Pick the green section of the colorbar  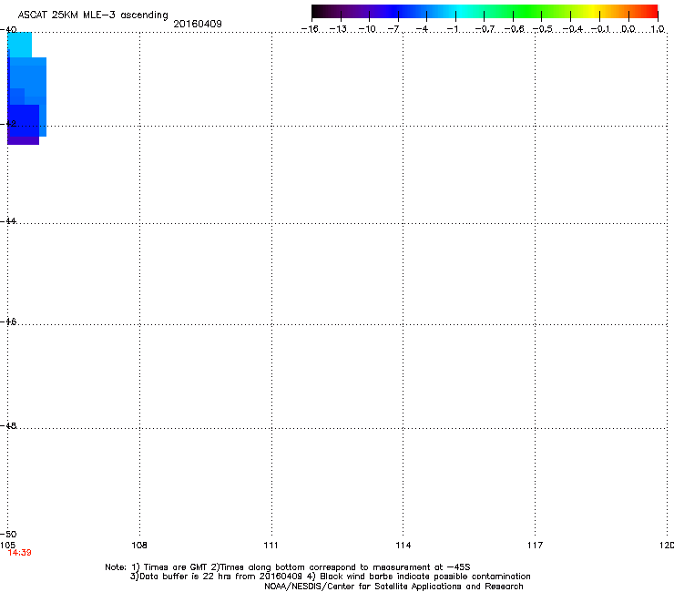(x=527, y=11)
